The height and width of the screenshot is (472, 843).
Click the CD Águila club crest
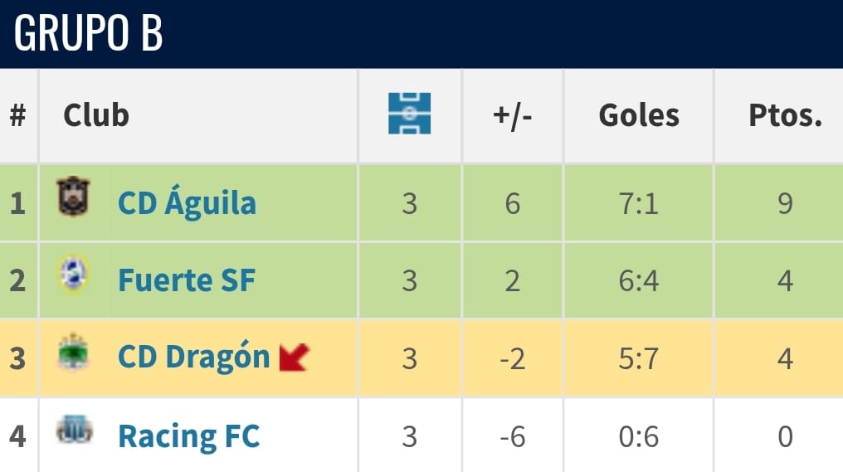coord(73,197)
